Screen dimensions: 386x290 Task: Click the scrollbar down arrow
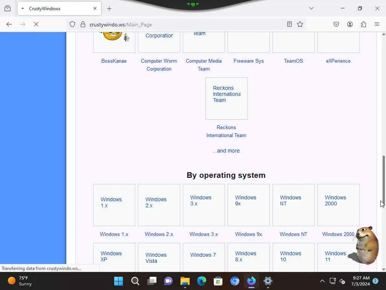click(x=383, y=270)
